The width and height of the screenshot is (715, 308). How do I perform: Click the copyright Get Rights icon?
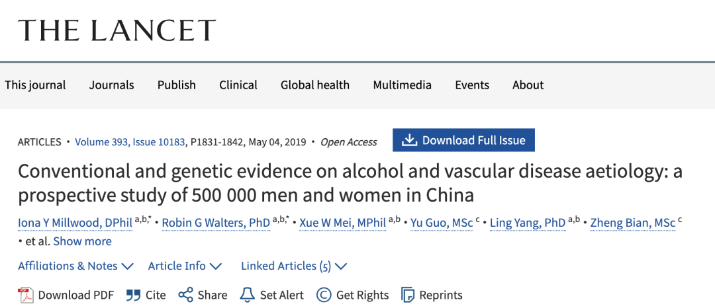(x=324, y=295)
